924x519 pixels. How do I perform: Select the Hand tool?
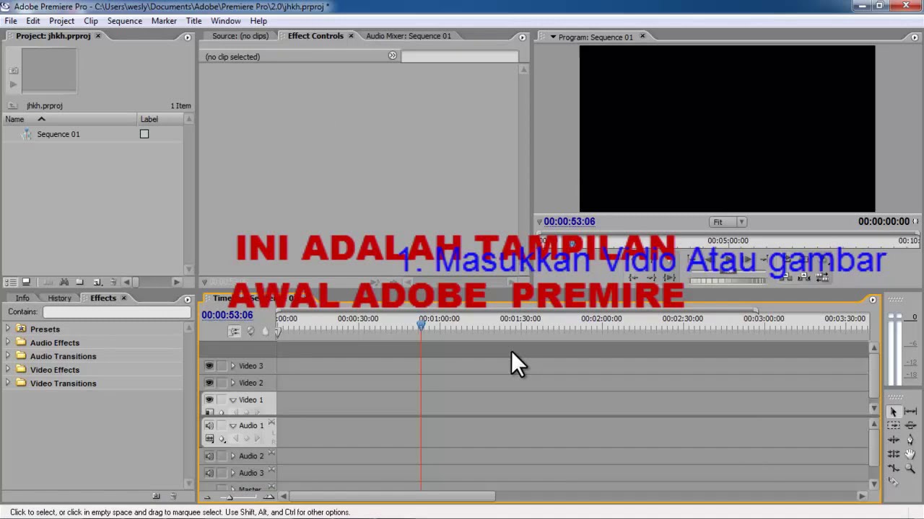(x=910, y=453)
